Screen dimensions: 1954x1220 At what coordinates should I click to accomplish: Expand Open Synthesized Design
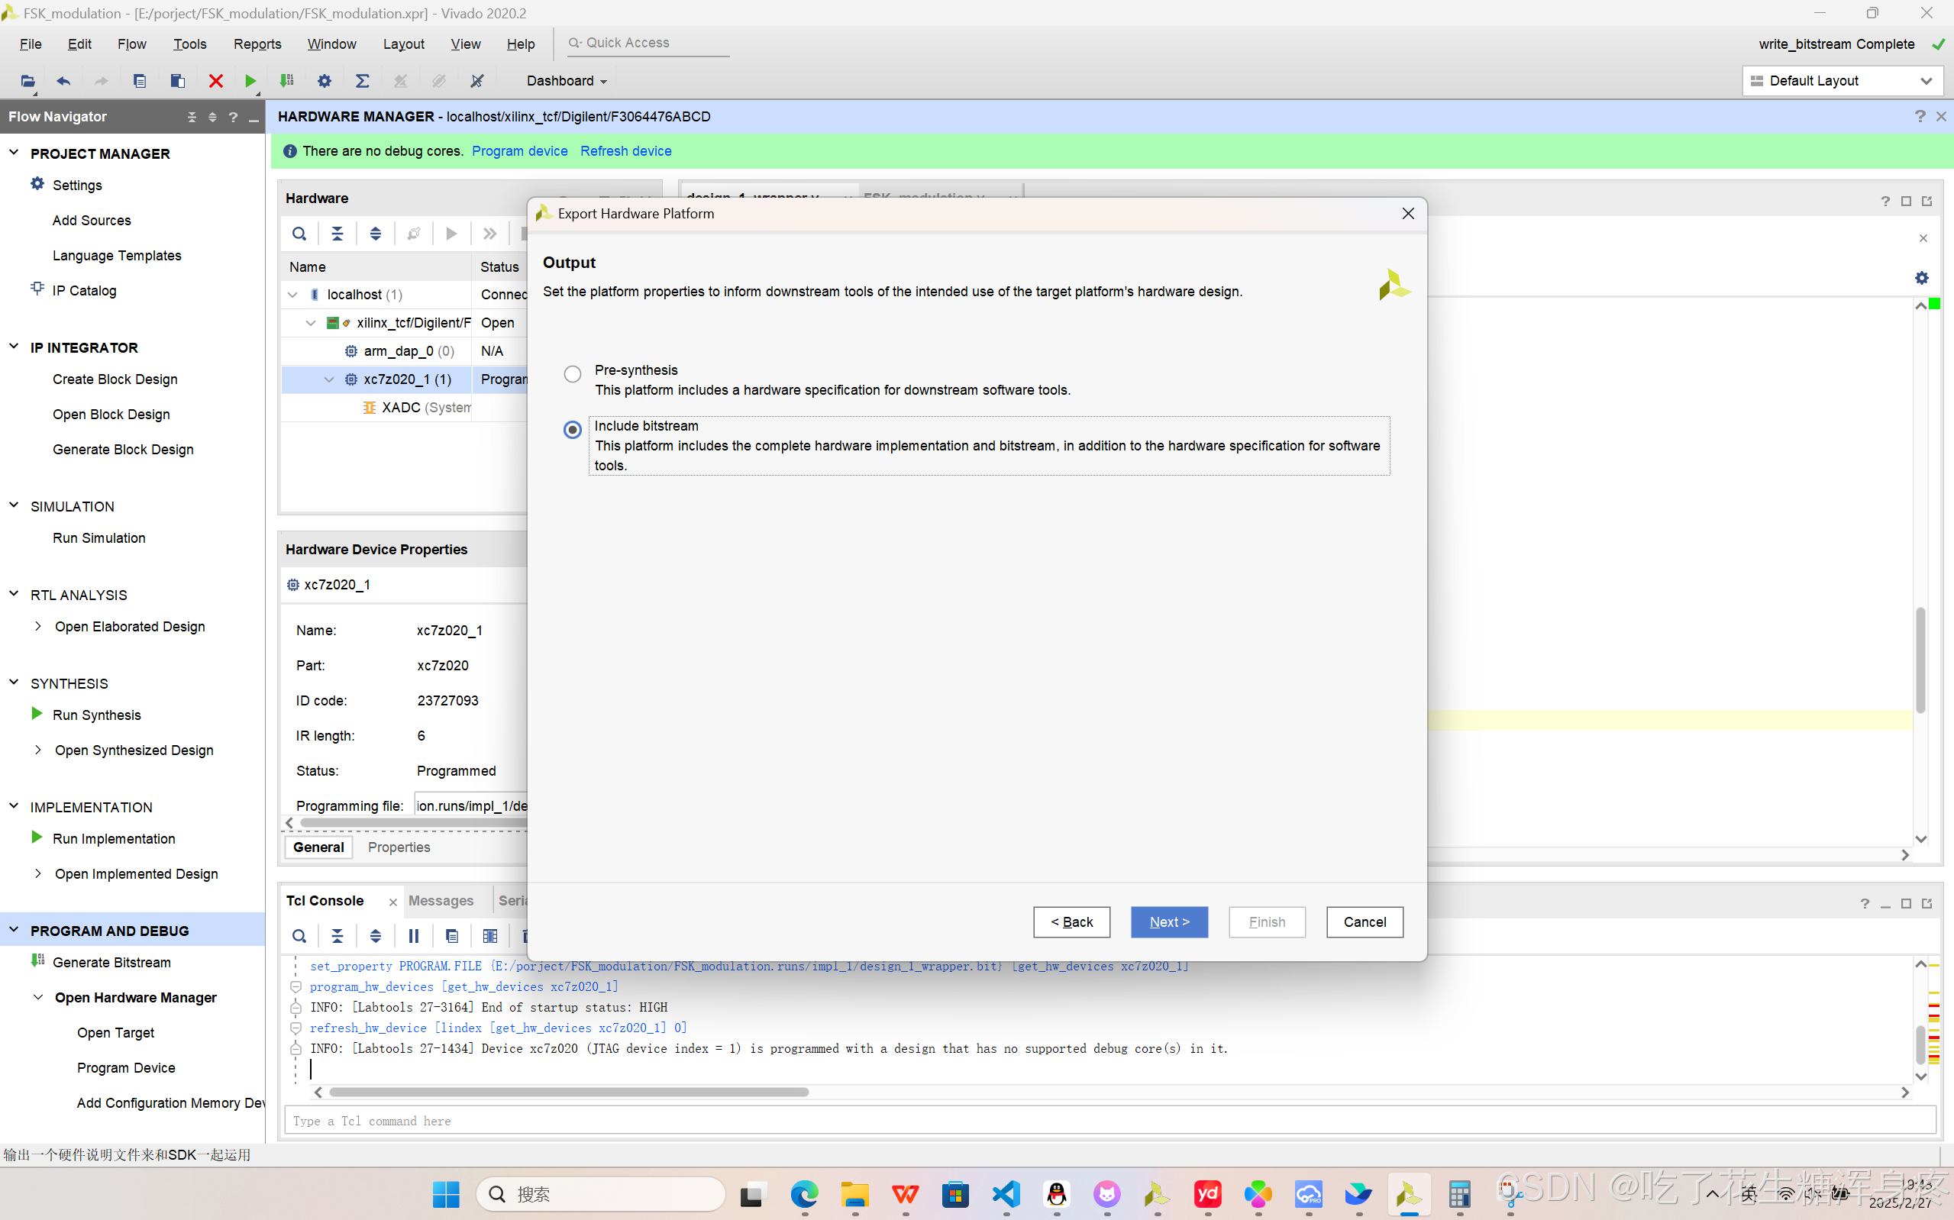(x=38, y=750)
